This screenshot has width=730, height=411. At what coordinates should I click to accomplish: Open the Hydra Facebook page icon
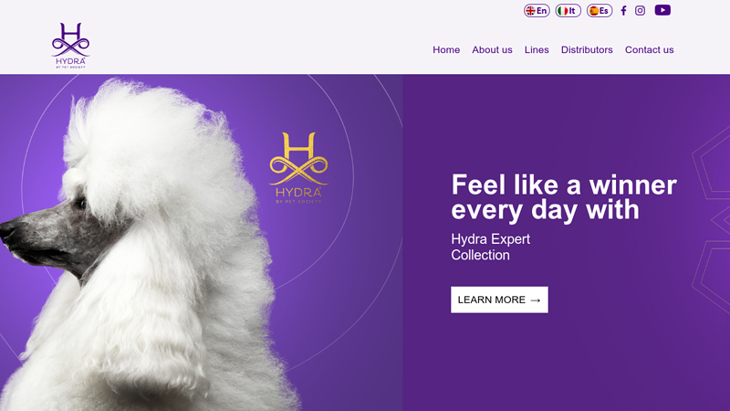point(623,11)
